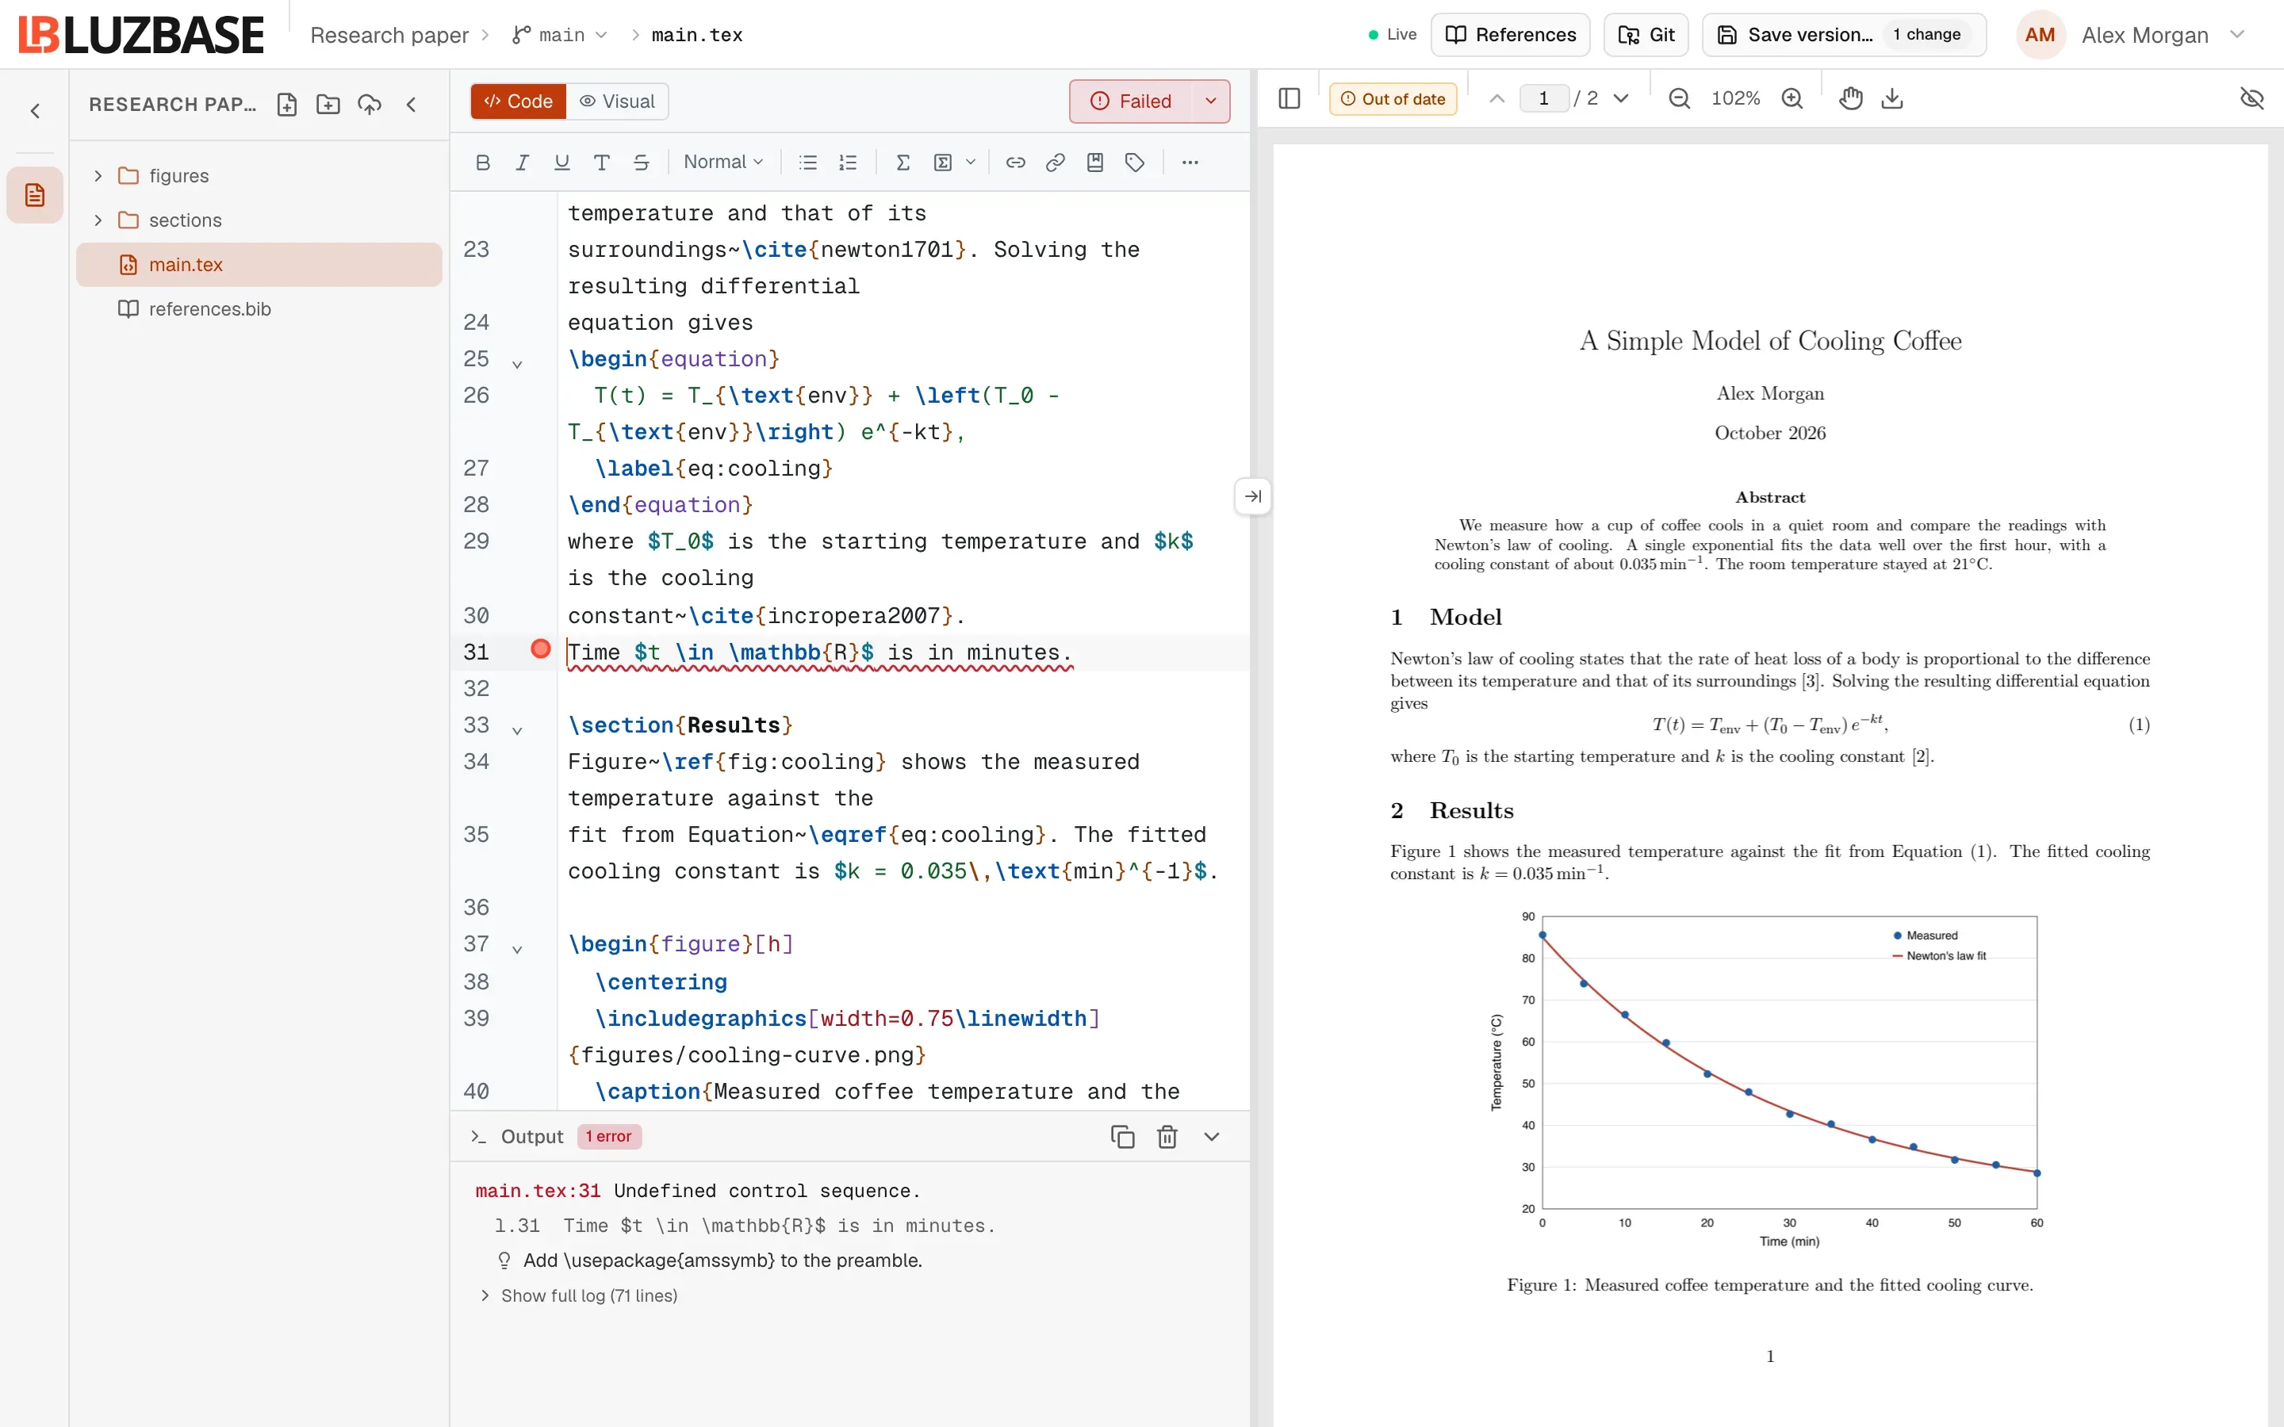This screenshot has height=1427, width=2284.
Task: Clear the output log with trash icon
Action: (x=1167, y=1136)
